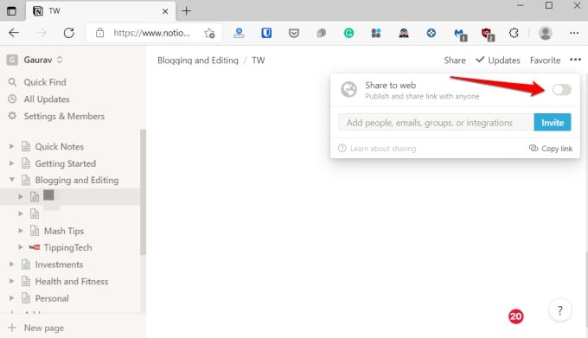Open the page three-dot options menu
Viewport: 588px width, 338px height.
[575, 60]
